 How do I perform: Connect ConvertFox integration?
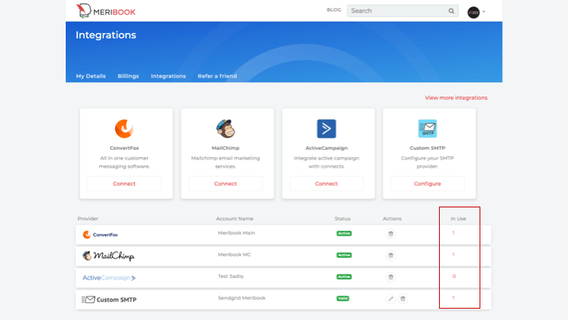pyautogui.click(x=124, y=184)
